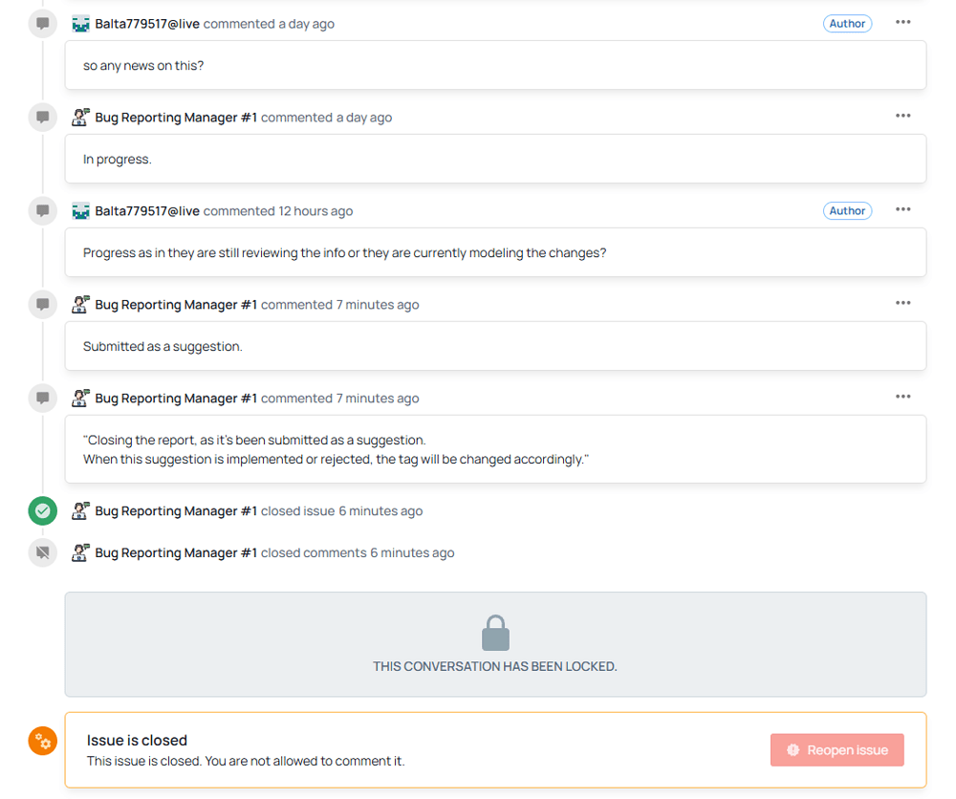Click comment bubble icon beside 'so any news'
Image resolution: width=956 pixels, height=799 pixels.
(42, 24)
